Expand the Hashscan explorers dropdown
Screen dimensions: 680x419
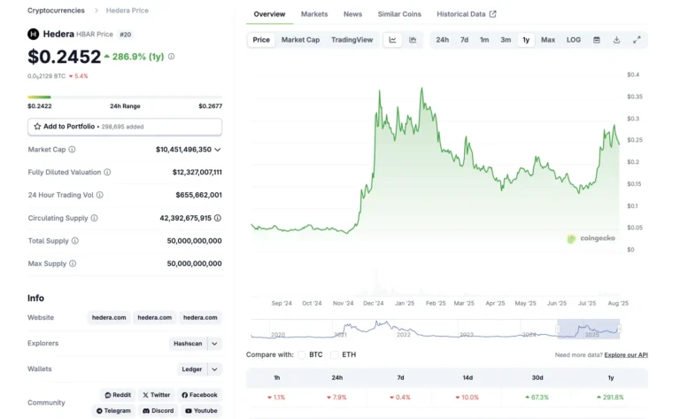click(215, 344)
